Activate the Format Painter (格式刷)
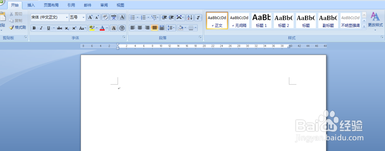 17,27
